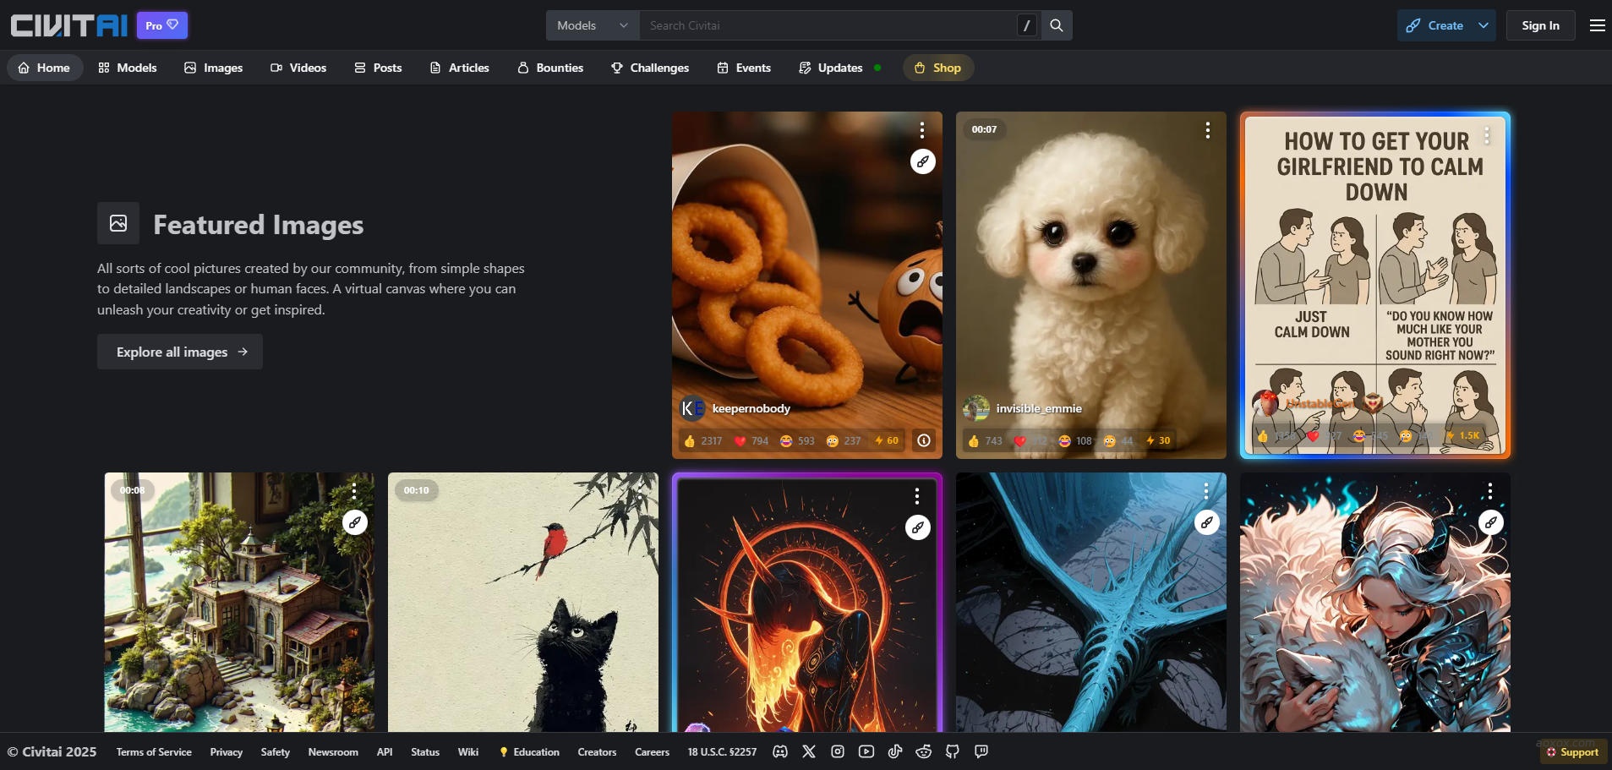The height and width of the screenshot is (770, 1612).
Task: Switch to the Challenges tab
Action: 650,68
